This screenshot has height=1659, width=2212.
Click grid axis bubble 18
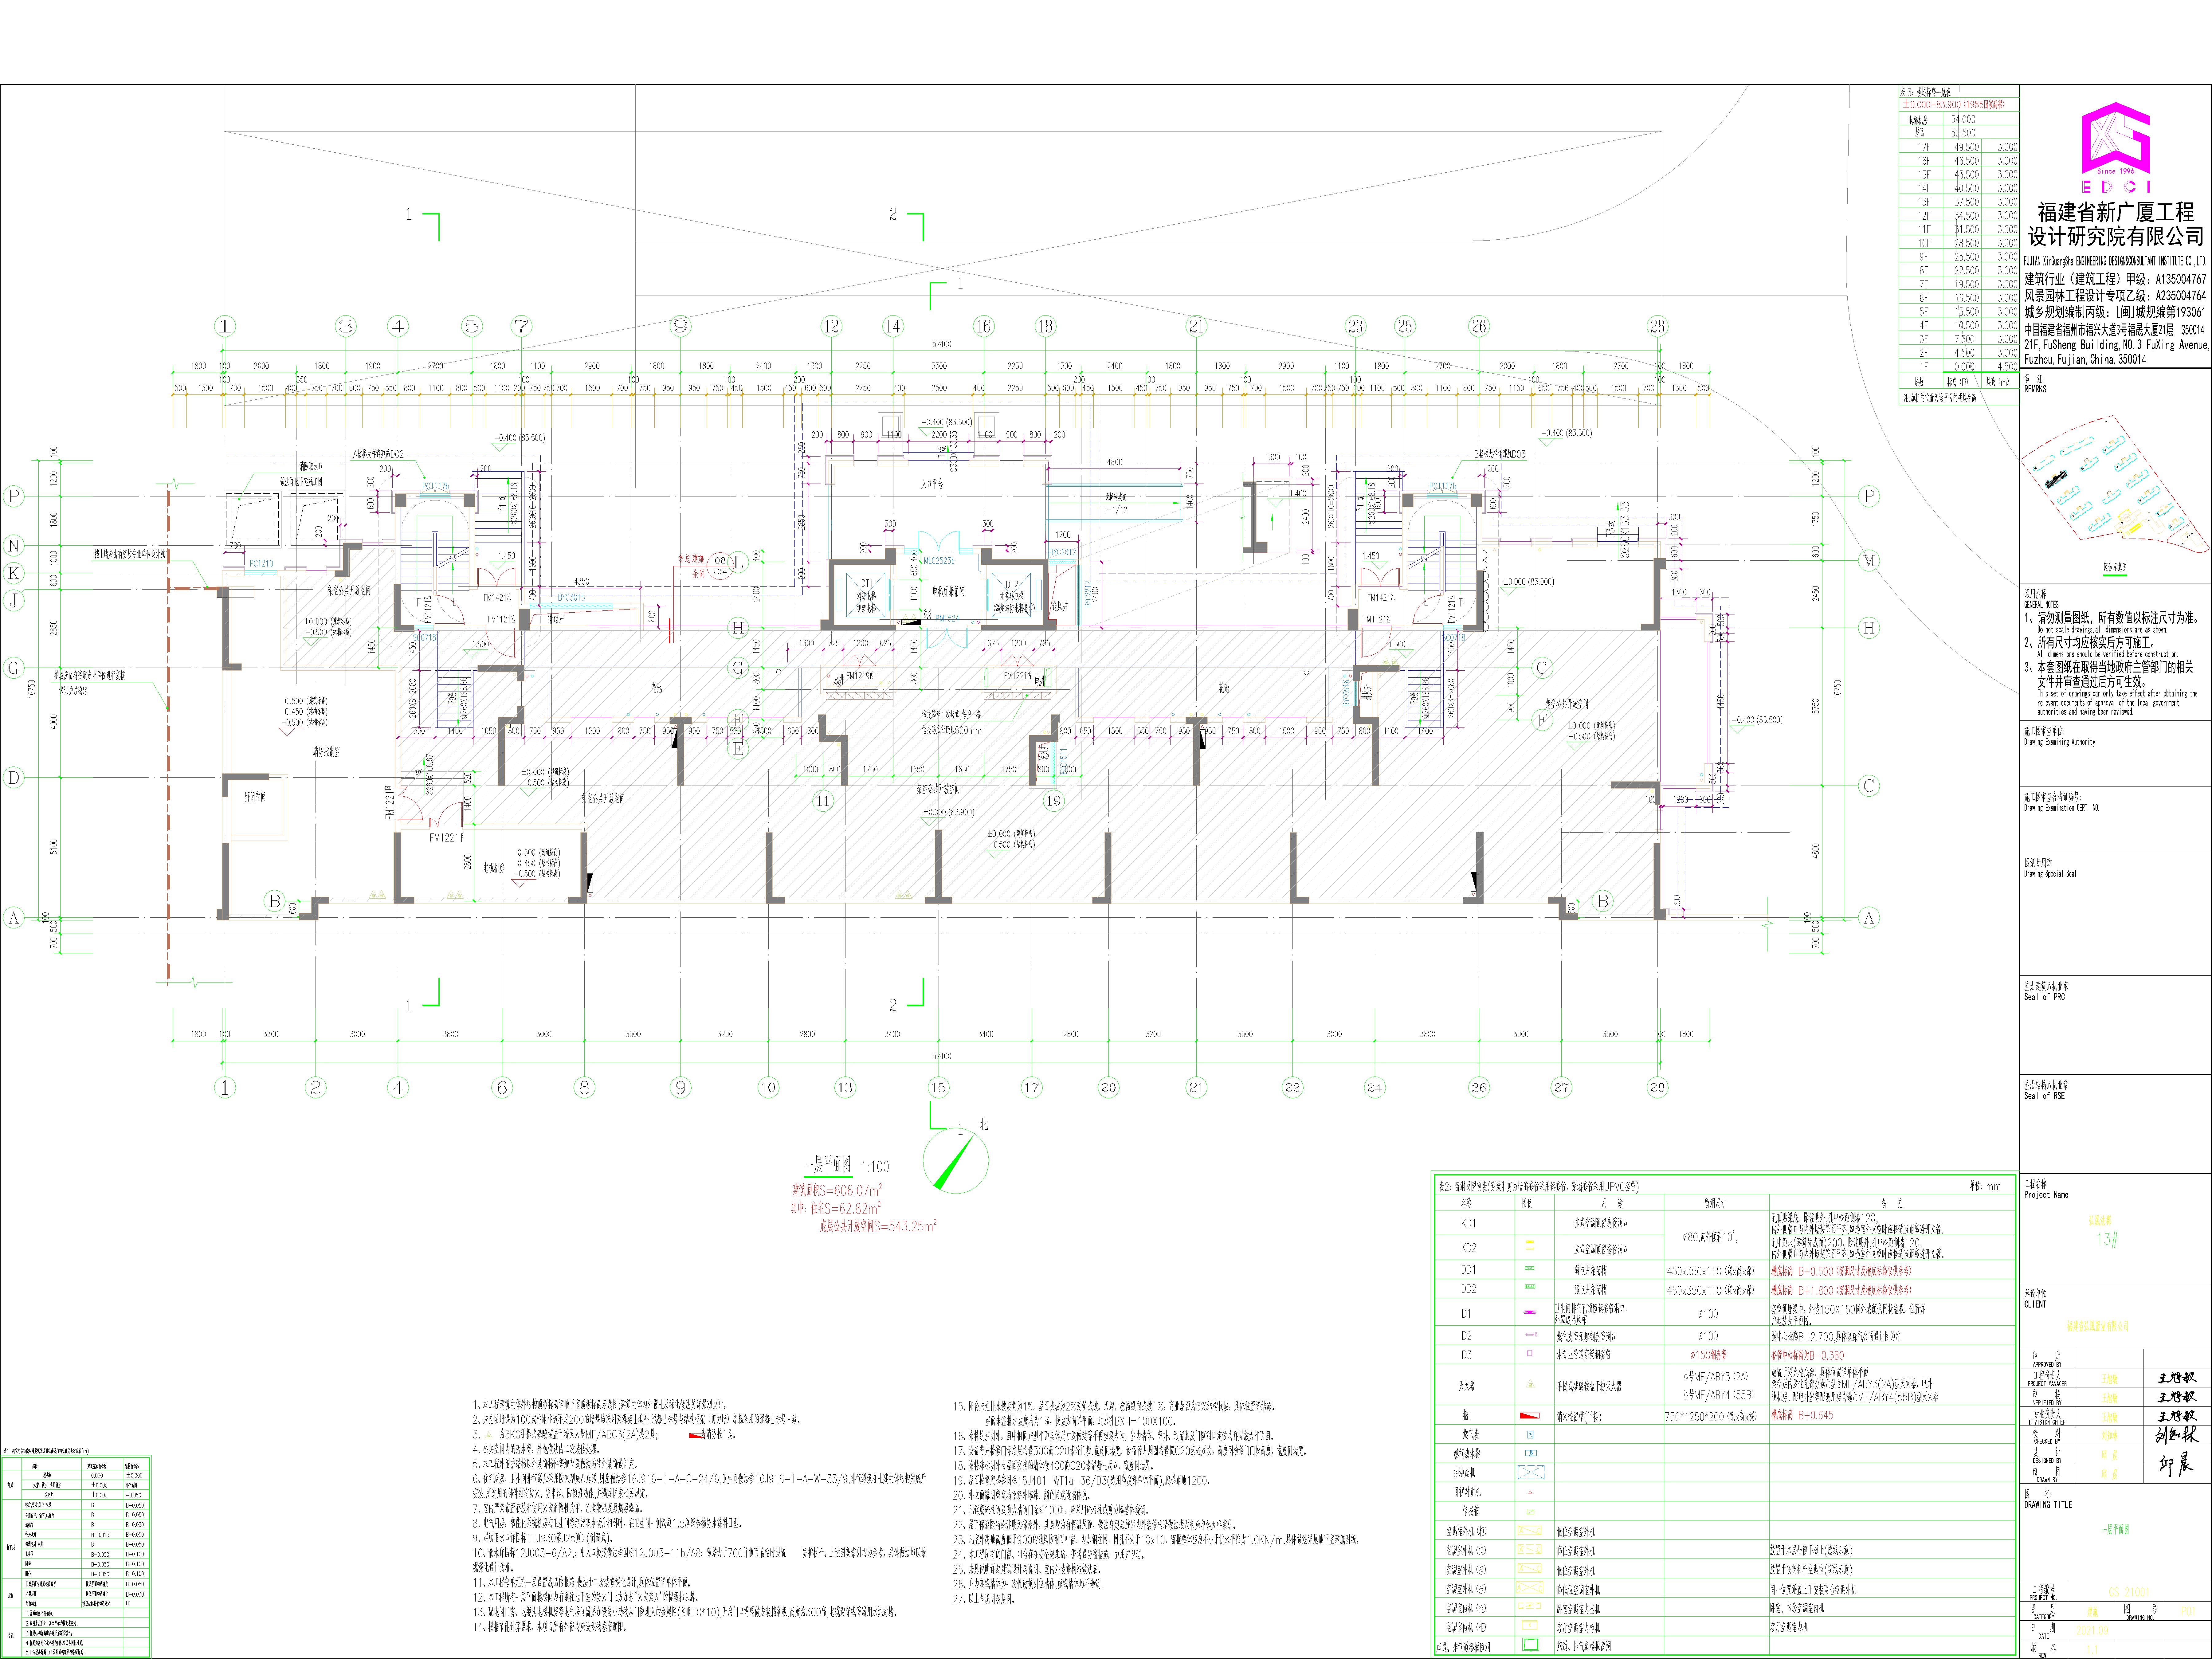click(x=1045, y=326)
